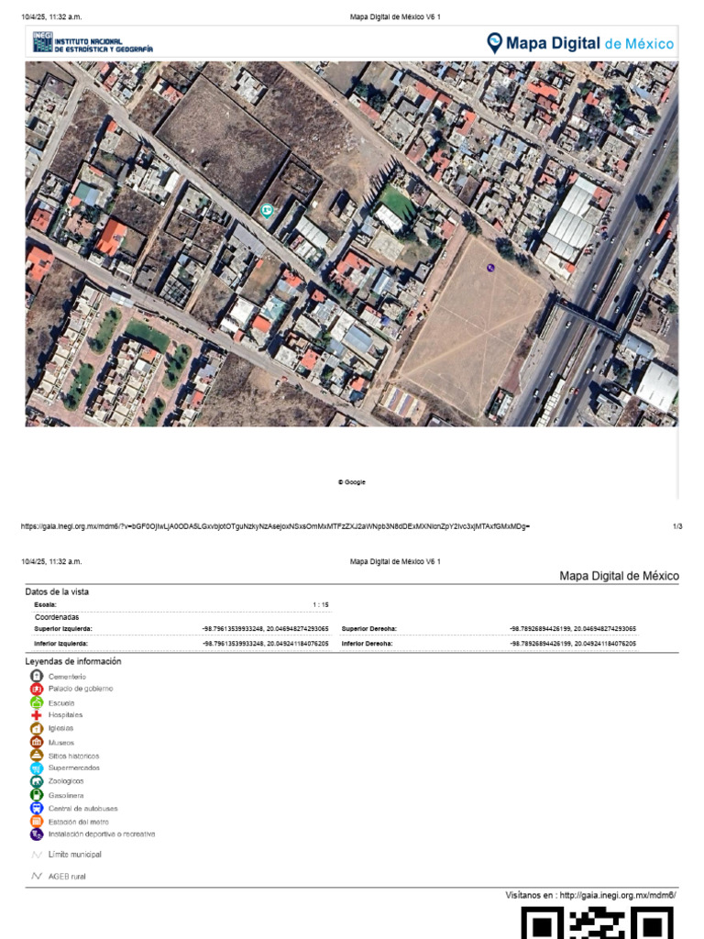This screenshot has height=939, width=704.
Task: Click the 'AGEB rural' legend label
Action: 67,877
